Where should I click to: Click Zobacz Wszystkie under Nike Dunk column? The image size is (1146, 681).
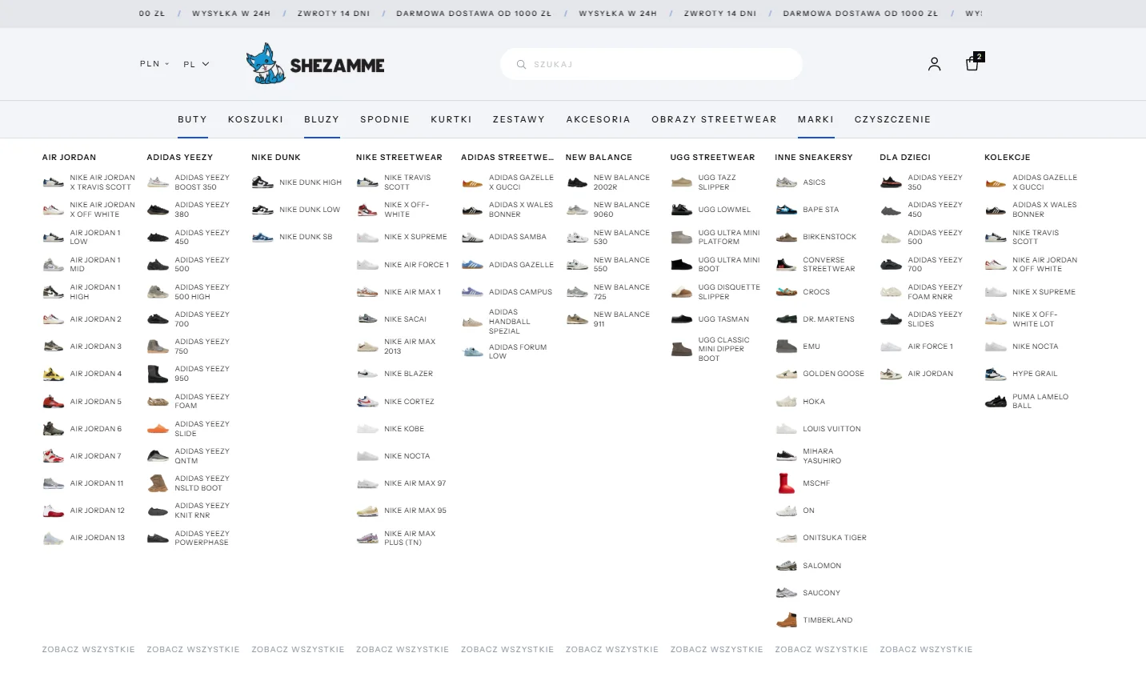(x=298, y=650)
